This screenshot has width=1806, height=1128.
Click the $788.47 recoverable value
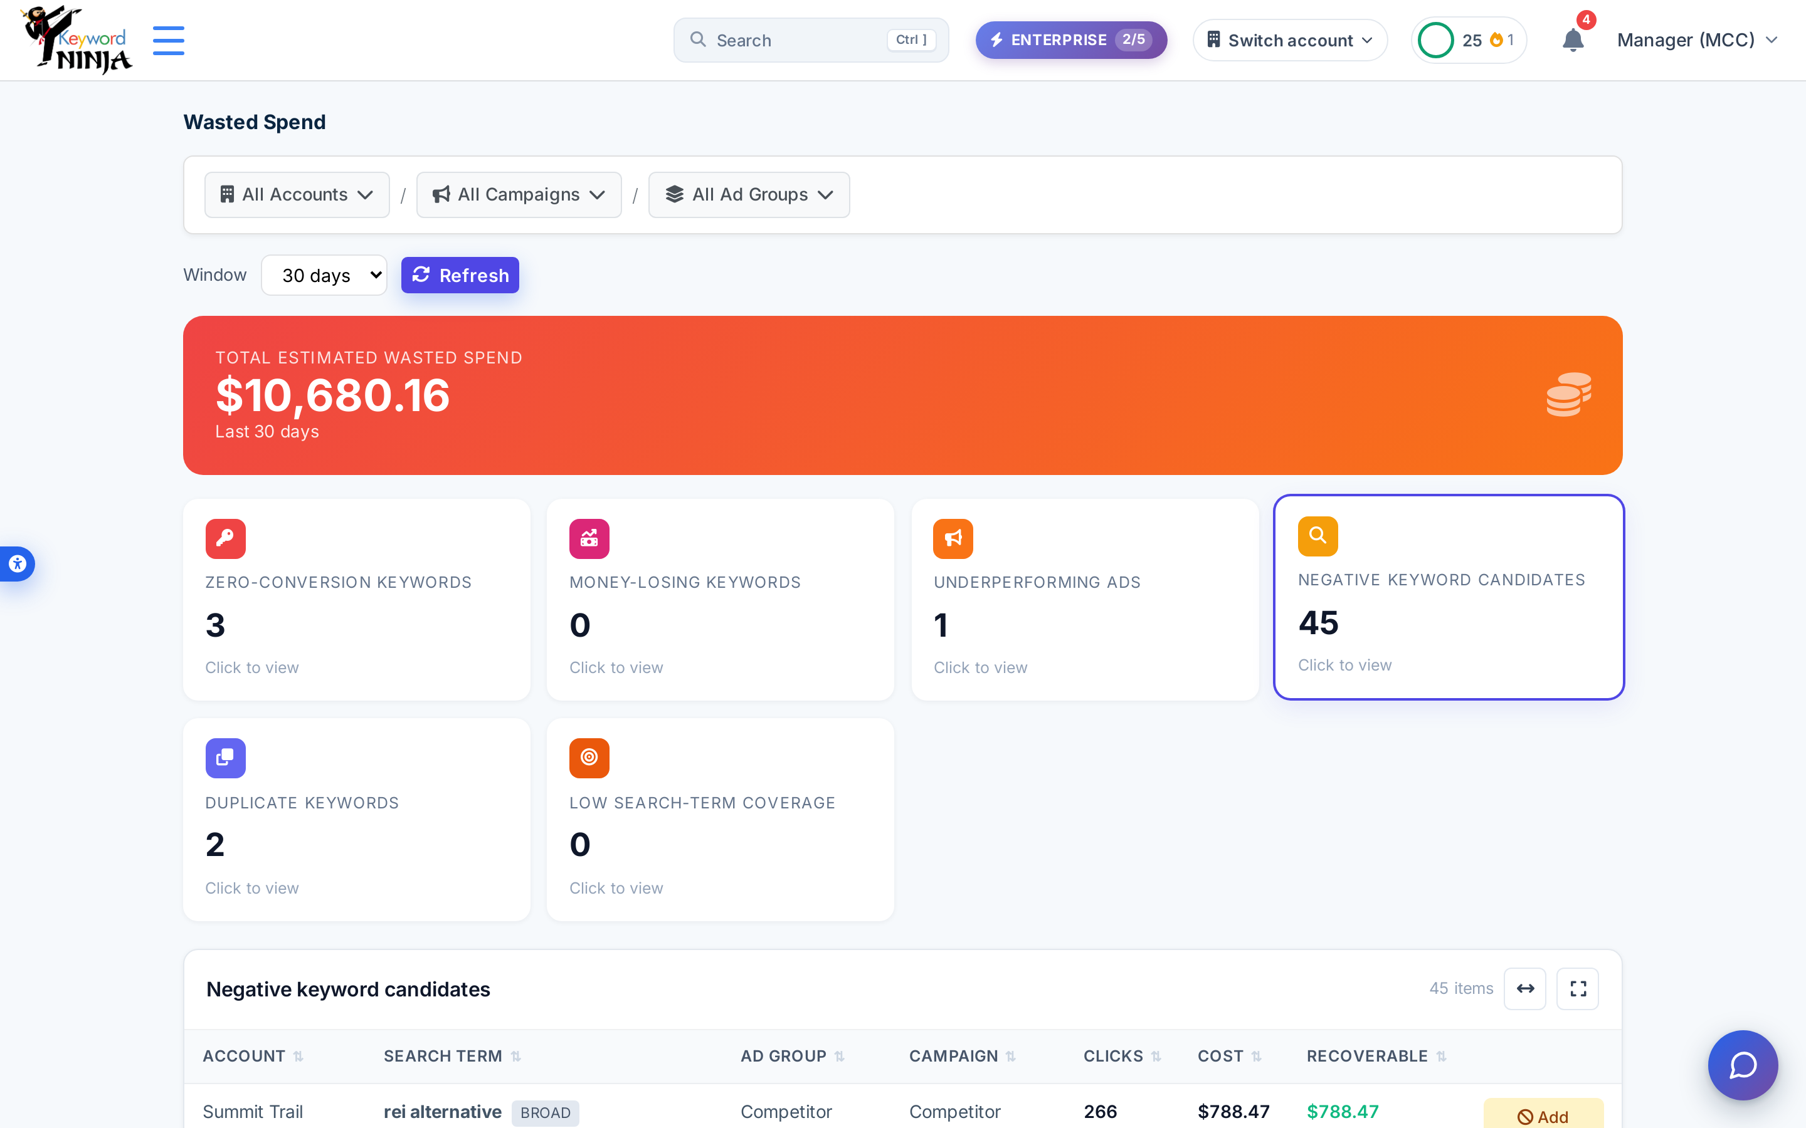point(1343,1112)
